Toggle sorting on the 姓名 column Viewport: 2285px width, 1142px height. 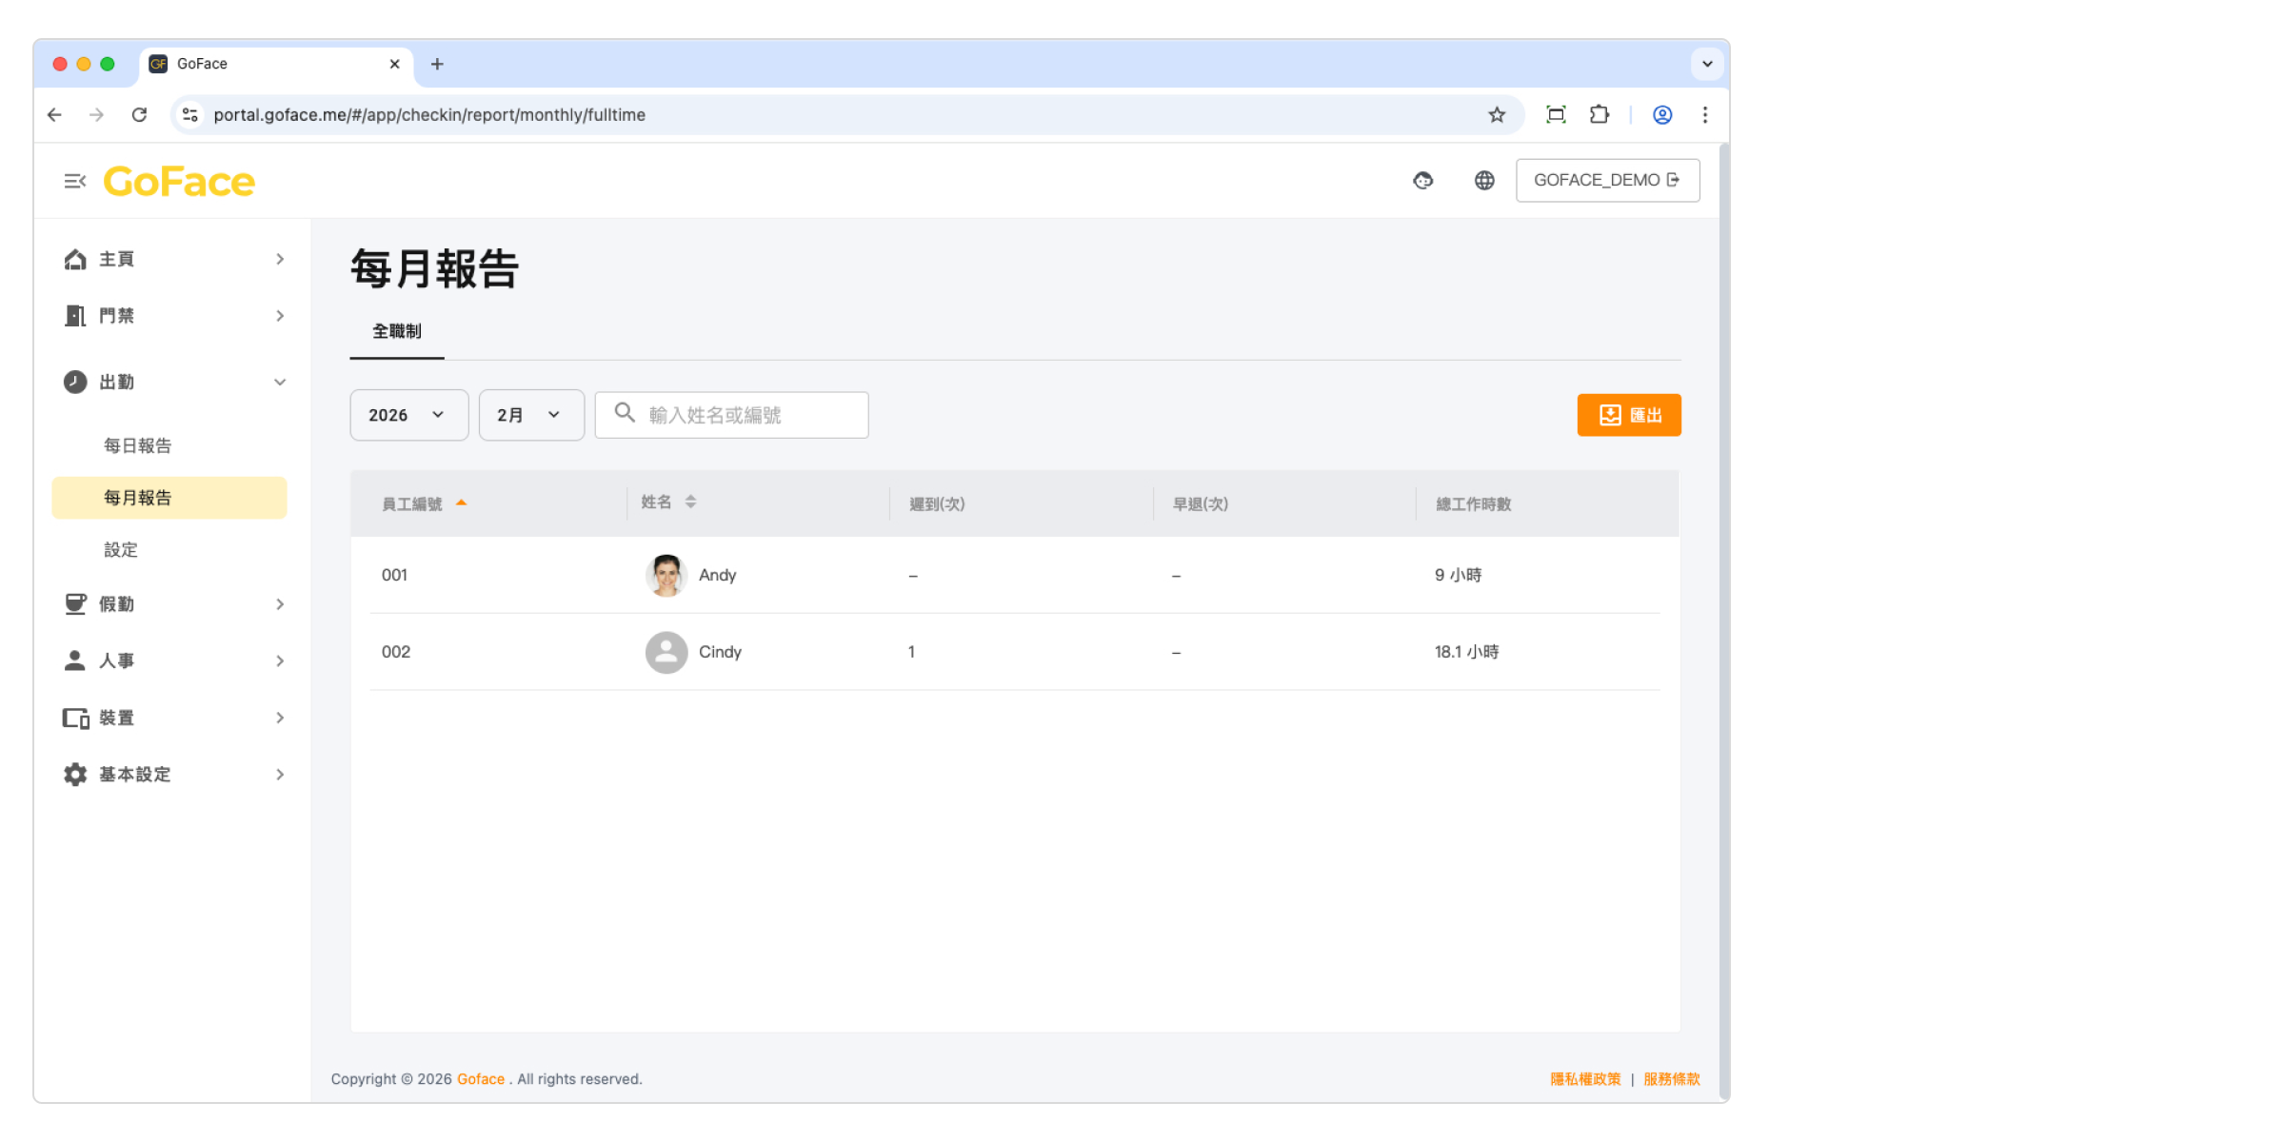coord(690,502)
